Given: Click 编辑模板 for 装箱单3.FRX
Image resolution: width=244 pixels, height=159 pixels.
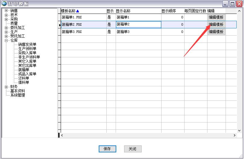Looking at the screenshot, I should tap(216, 32).
